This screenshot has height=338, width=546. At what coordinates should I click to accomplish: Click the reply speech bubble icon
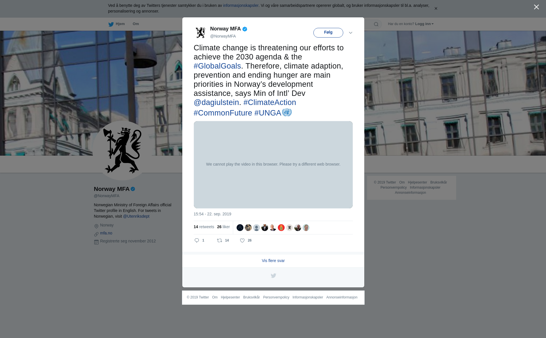pos(197,240)
